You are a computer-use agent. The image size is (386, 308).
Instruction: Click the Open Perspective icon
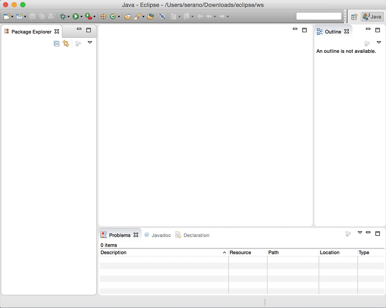[x=354, y=17]
